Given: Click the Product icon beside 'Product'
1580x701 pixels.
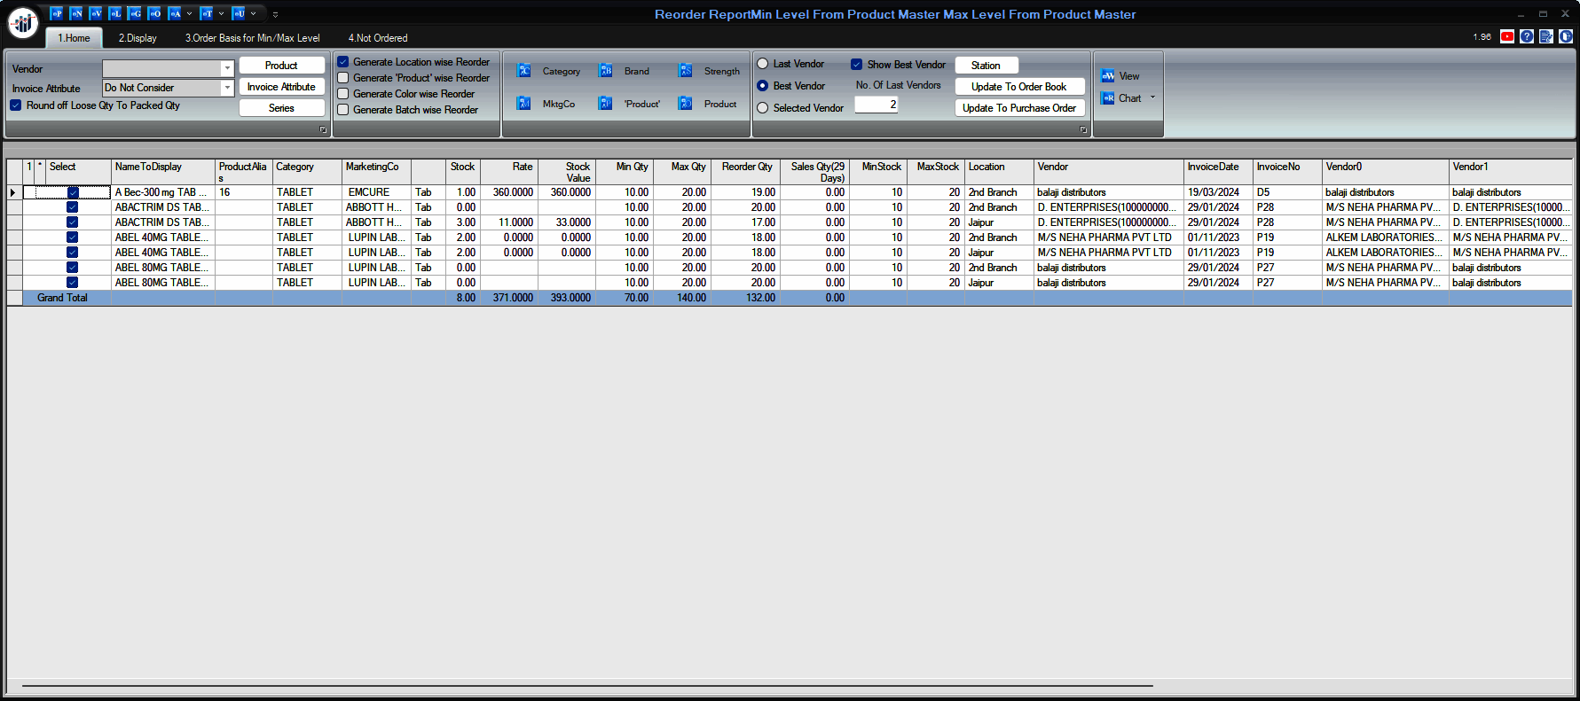Looking at the screenshot, I should pyautogui.click(x=686, y=104).
